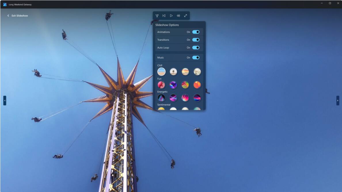Advance to next photo using right edge arrow
The image size is (342, 192).
(x=338, y=101)
